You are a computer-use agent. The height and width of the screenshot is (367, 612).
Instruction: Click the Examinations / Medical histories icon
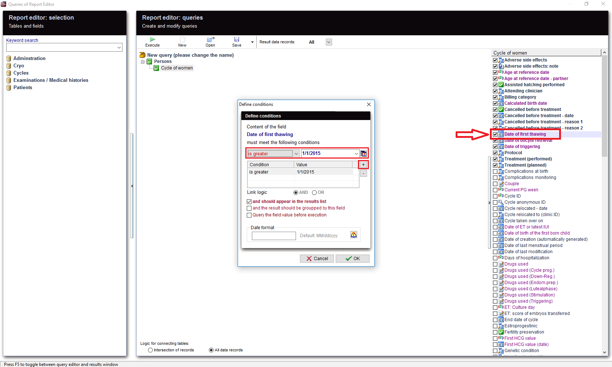[x=9, y=80]
